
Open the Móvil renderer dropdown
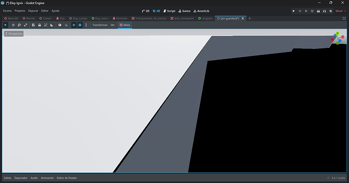341,11
